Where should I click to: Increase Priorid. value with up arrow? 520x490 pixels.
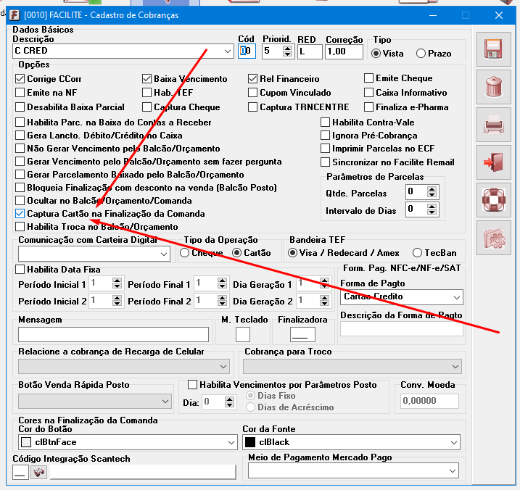pos(287,49)
